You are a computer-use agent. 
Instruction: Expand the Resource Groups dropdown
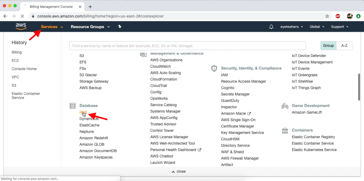90,27
